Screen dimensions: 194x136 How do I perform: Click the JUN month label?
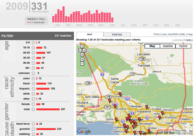pos(112,25)
